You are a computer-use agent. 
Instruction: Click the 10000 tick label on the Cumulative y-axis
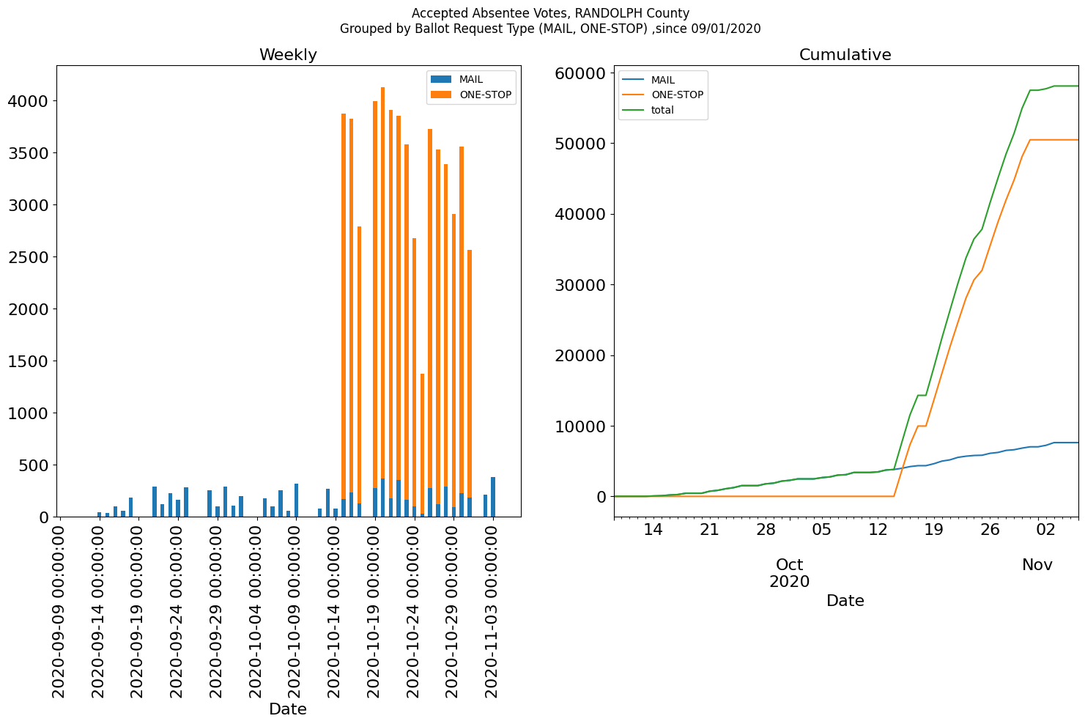(x=580, y=426)
